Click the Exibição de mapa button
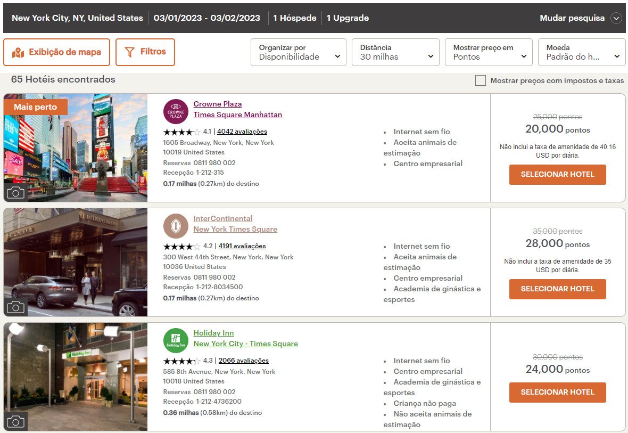The height and width of the screenshot is (433, 628). (x=56, y=52)
